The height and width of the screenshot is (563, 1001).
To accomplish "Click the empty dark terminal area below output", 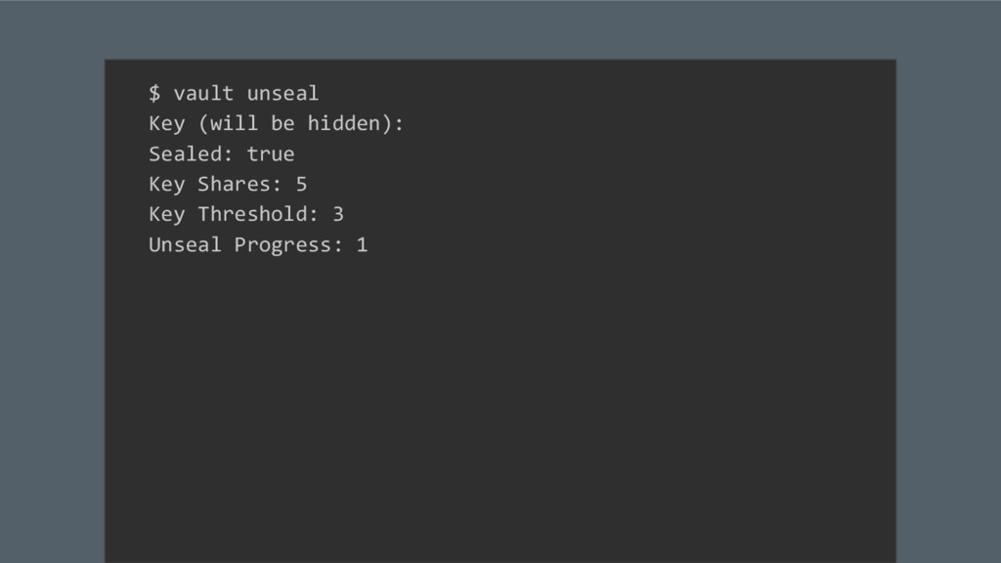I will click(x=499, y=411).
